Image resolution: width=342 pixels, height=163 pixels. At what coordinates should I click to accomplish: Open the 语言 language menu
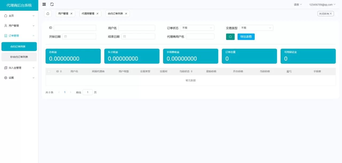pyautogui.click(x=297, y=4)
